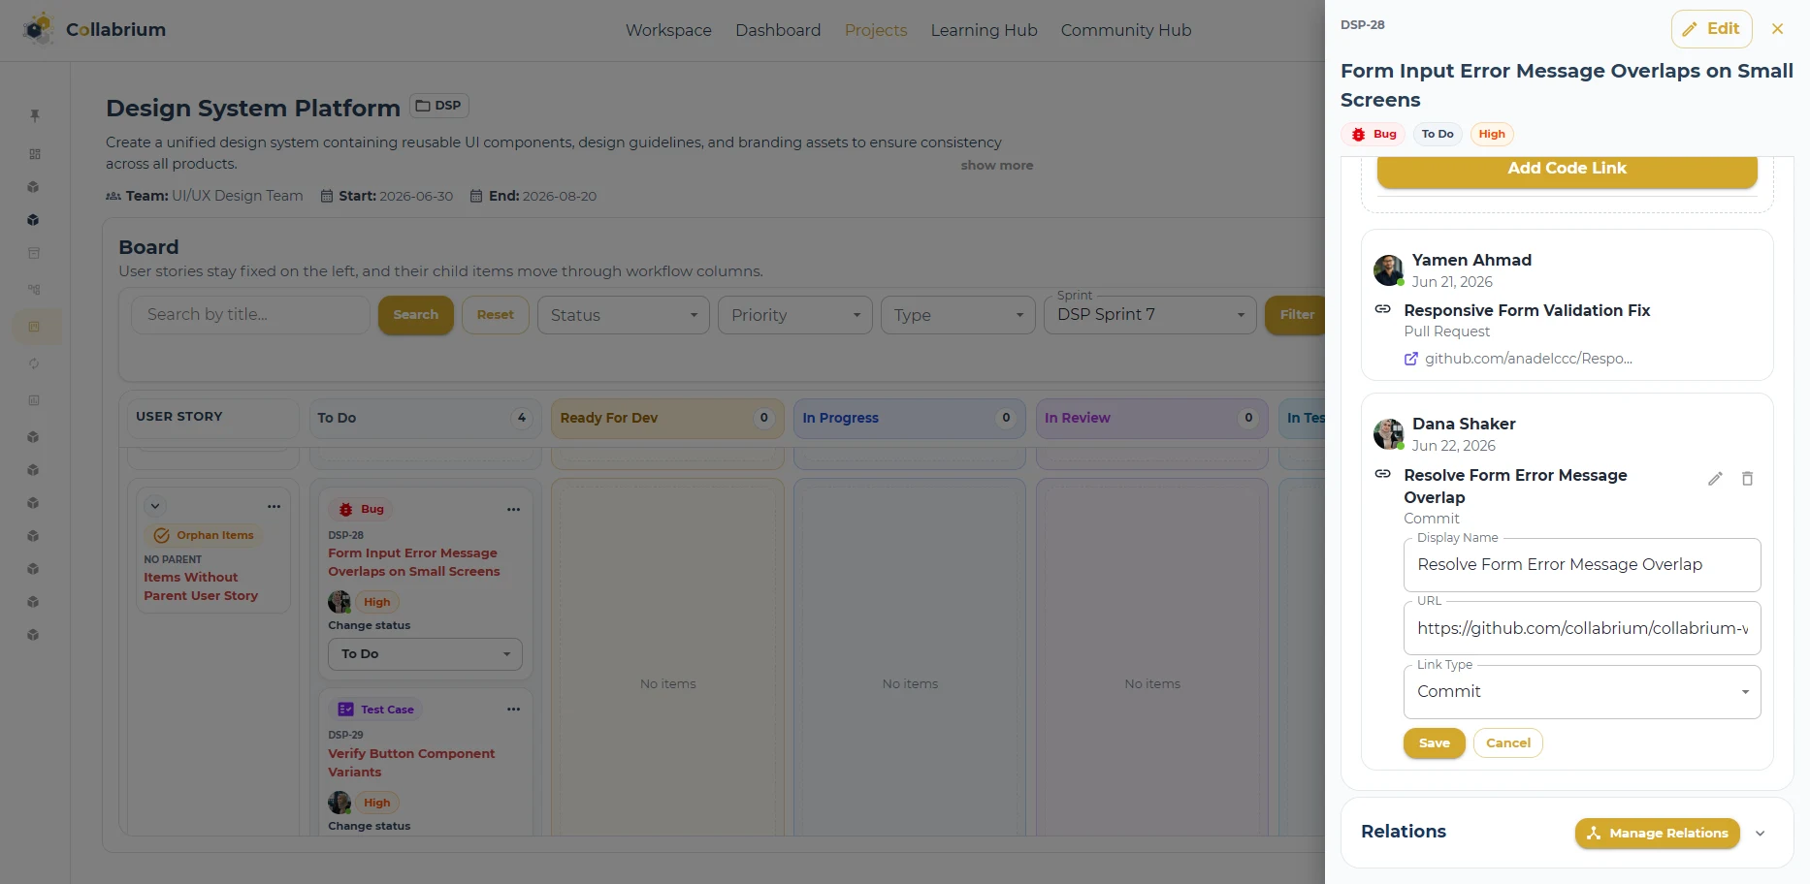Image resolution: width=1810 pixels, height=884 pixels.
Task: Open the Learning Hub menu item
Action: (x=984, y=30)
